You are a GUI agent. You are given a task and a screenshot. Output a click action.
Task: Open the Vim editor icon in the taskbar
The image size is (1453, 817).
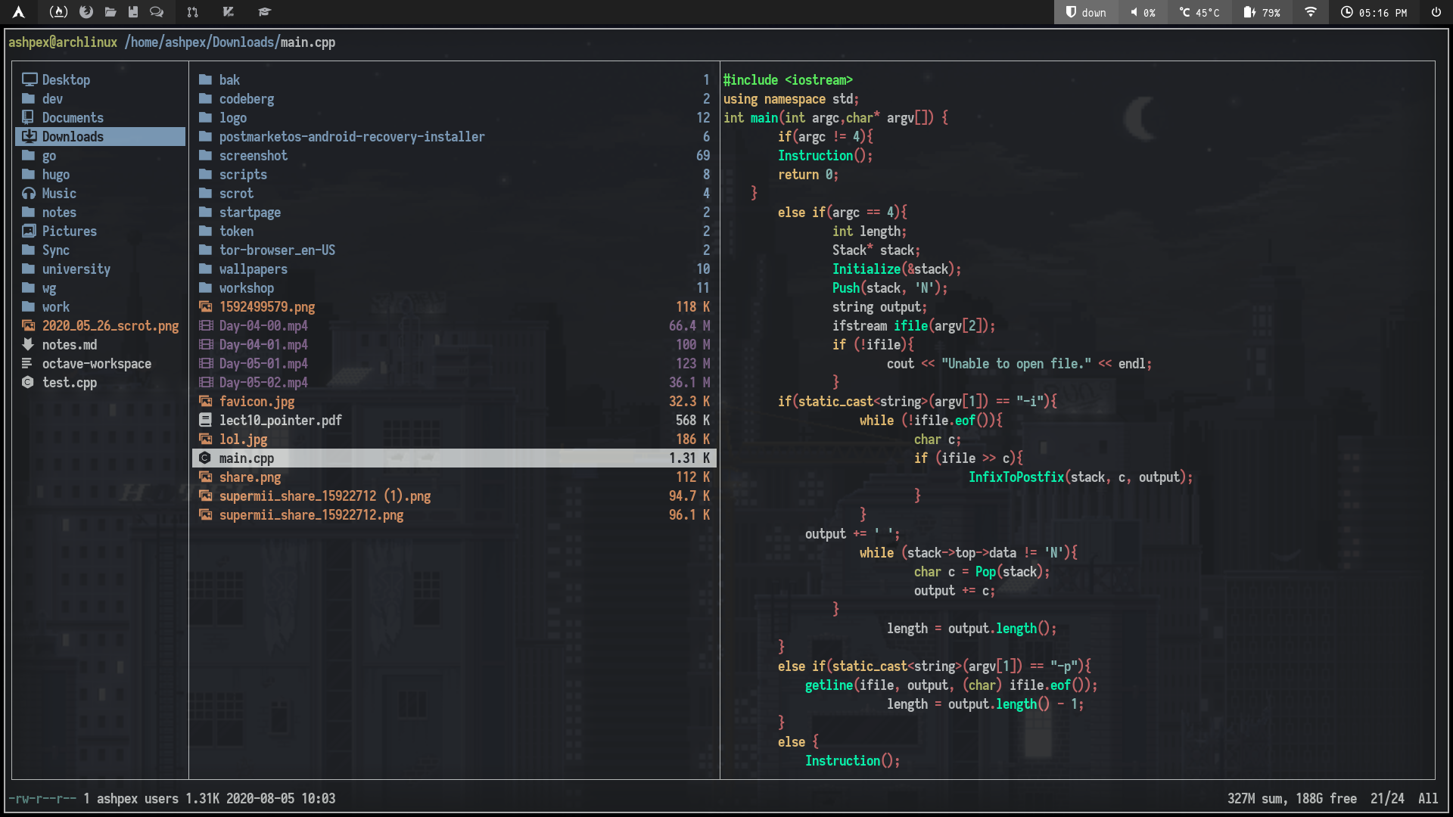pyautogui.click(x=227, y=12)
